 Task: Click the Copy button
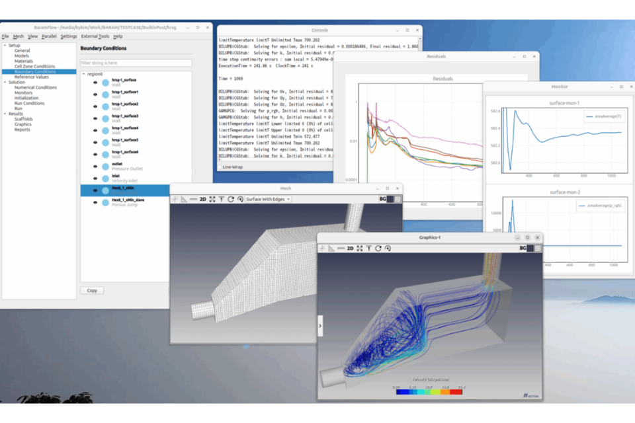click(x=91, y=290)
